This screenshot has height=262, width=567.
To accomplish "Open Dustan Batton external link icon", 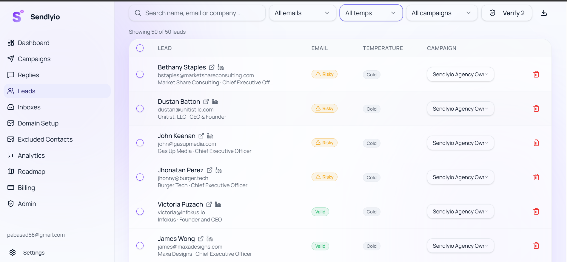I will point(206,102).
